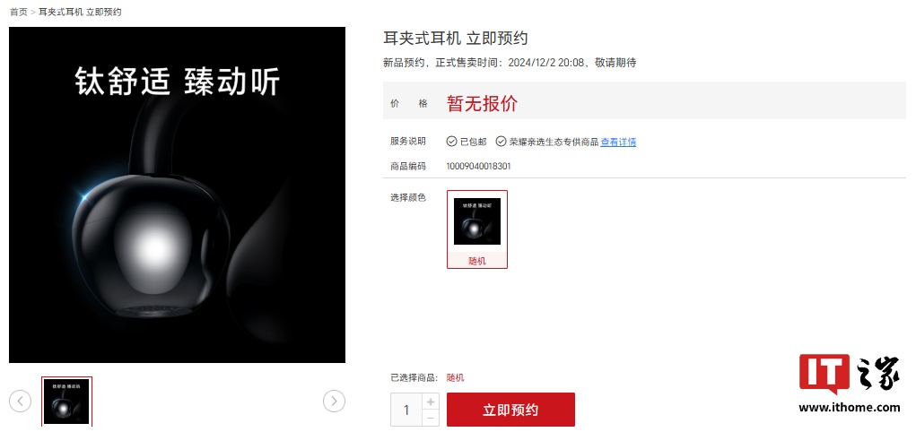Screen dimensions: 916x432
Task: Go to 首页 in the breadcrumb
Action: 18,12
